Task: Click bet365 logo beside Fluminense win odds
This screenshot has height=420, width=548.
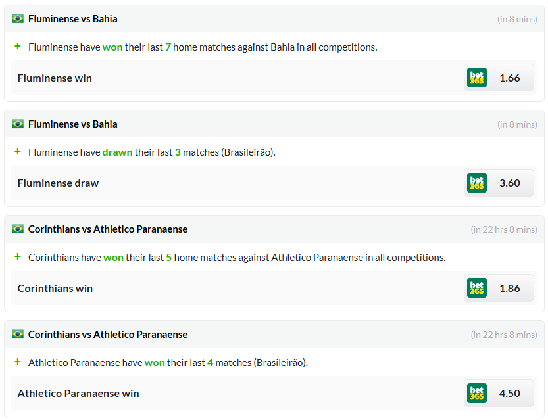Action: pos(477,78)
